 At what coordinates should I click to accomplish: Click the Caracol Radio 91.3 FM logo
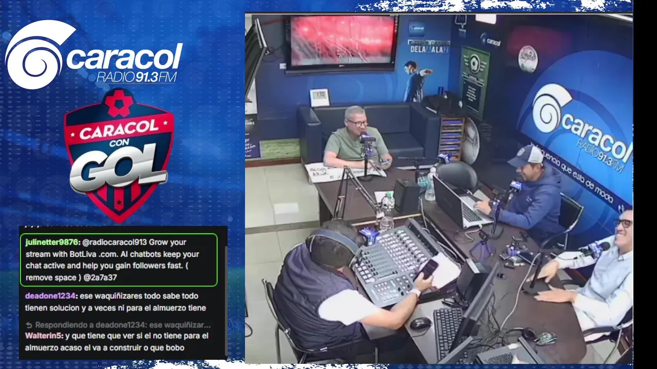tap(93, 55)
